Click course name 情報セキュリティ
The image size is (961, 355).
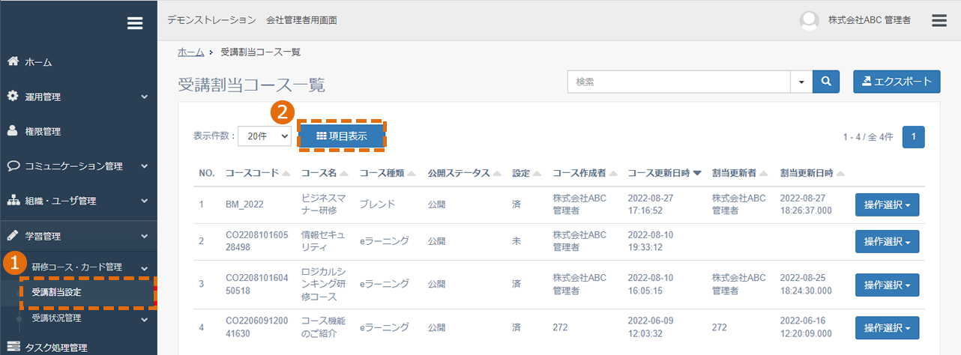[x=324, y=241]
